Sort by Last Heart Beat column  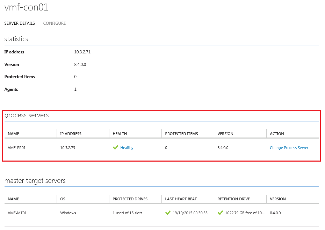181,199
